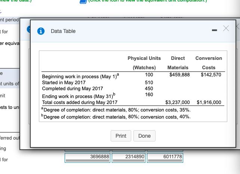Screen dimensions: 240x174
Task: Click the Print button
Action: [x=121, y=136]
